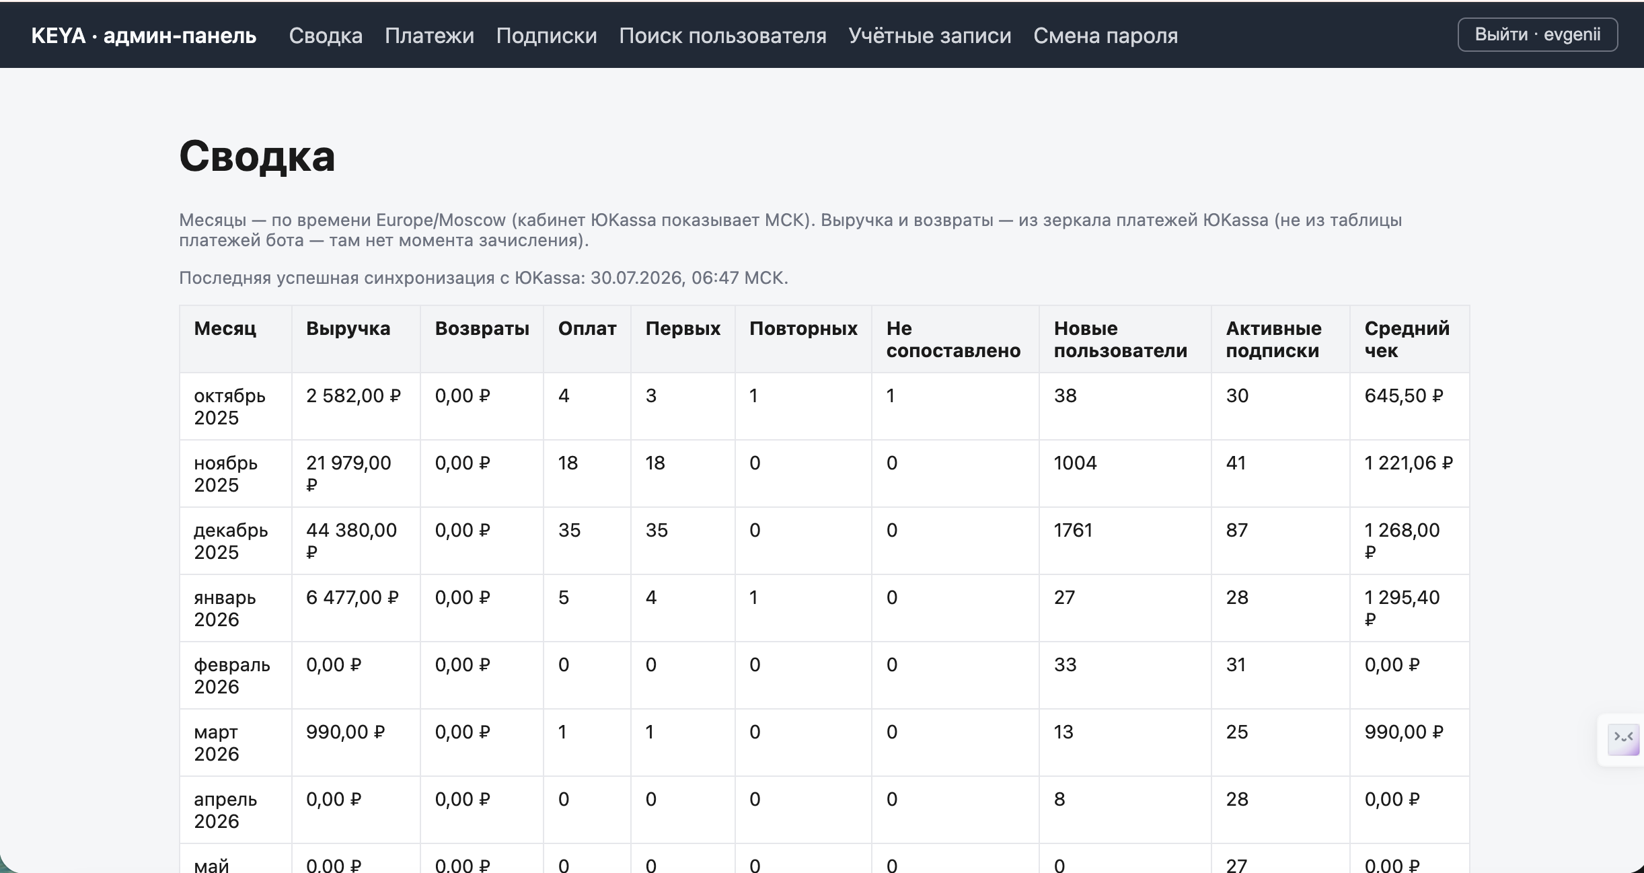Select new users value 8 for апрель 2026
Viewport: 1644px width, 873px height.
point(1059,799)
